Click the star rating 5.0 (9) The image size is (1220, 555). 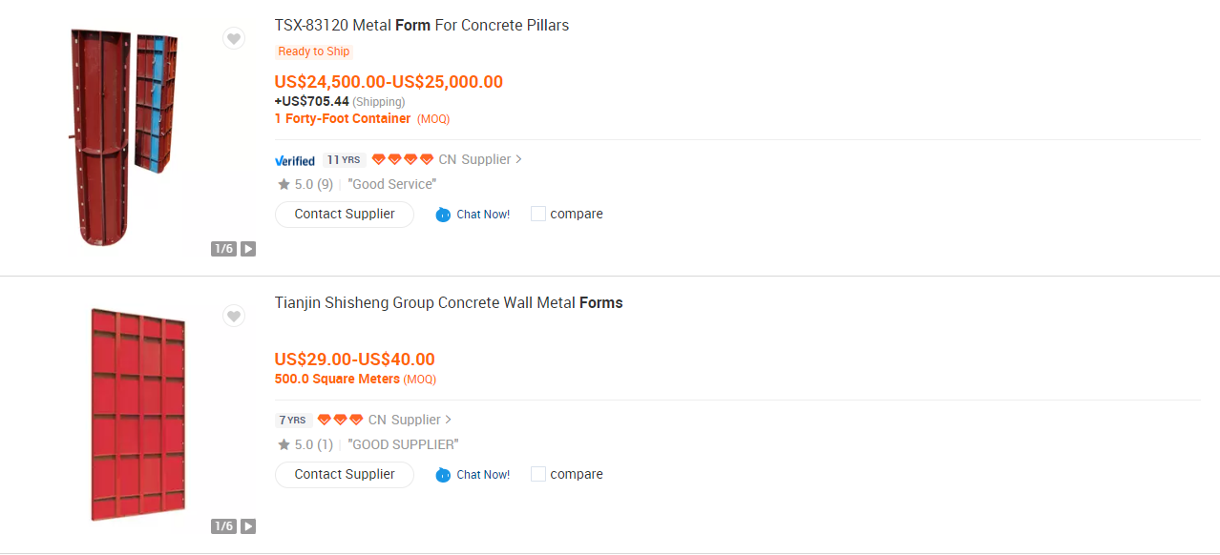tap(305, 184)
